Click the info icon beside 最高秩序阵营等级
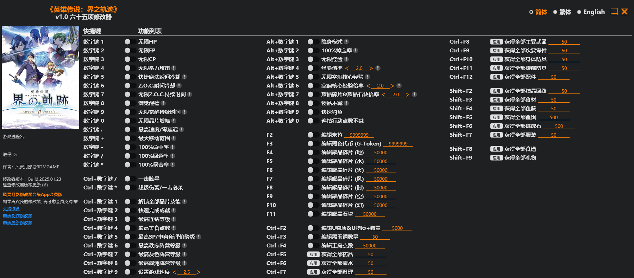This screenshot has height=278, width=634. click(x=184, y=246)
